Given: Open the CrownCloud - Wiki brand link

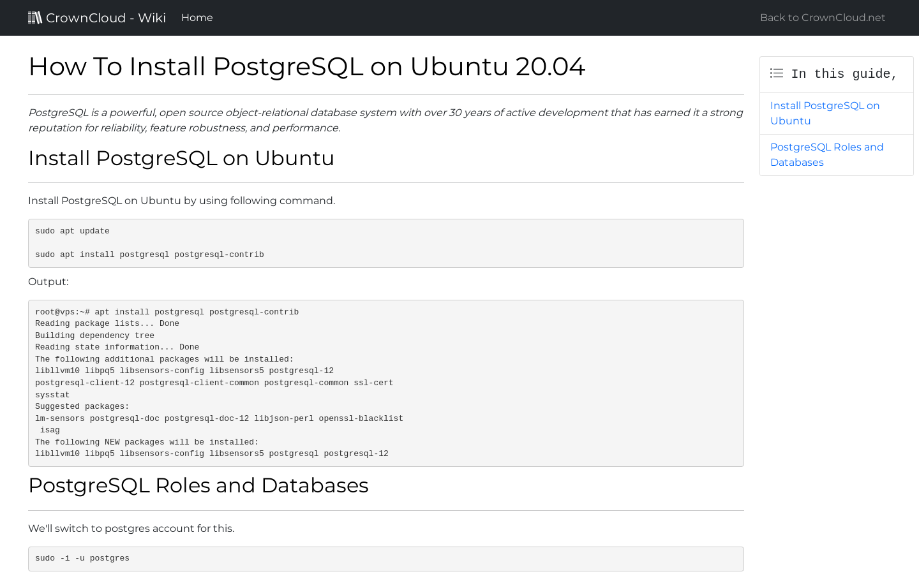Looking at the screenshot, I should [97, 18].
